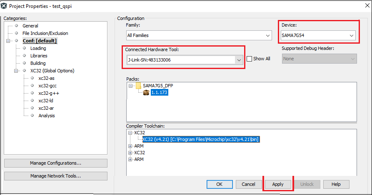
Task: Expand the last ARM toolchain node
Action: tap(130, 159)
